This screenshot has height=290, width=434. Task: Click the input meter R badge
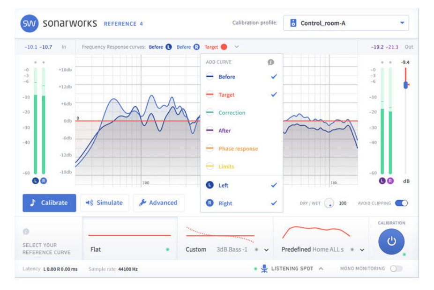[x=44, y=181]
